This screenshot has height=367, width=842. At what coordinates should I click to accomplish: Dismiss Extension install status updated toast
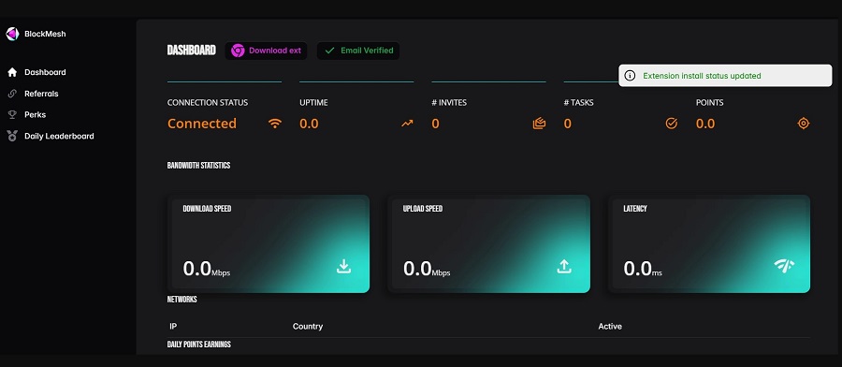725,76
